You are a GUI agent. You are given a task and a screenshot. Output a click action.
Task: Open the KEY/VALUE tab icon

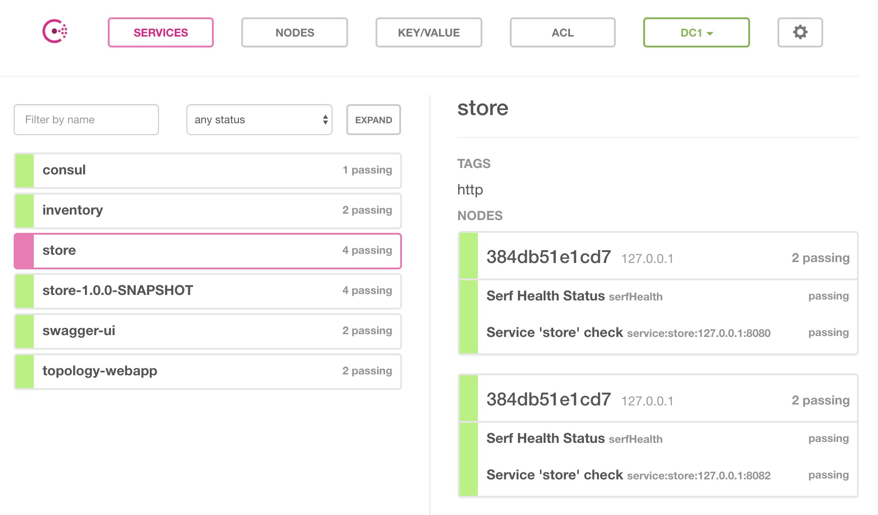[429, 32]
